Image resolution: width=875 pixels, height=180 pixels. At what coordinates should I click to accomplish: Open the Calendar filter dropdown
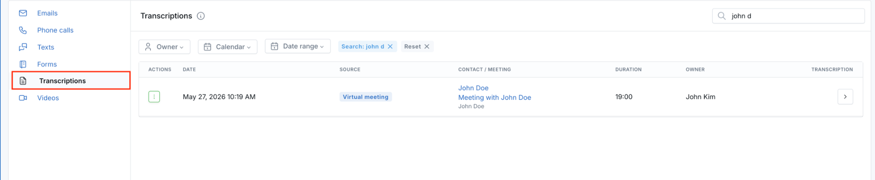pos(227,47)
